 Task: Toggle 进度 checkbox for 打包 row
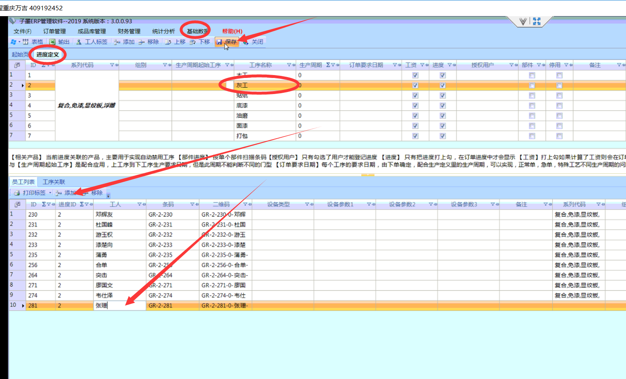click(442, 136)
